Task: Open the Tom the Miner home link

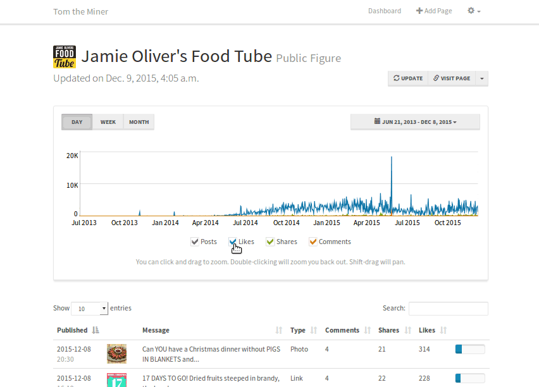Action: click(x=81, y=11)
